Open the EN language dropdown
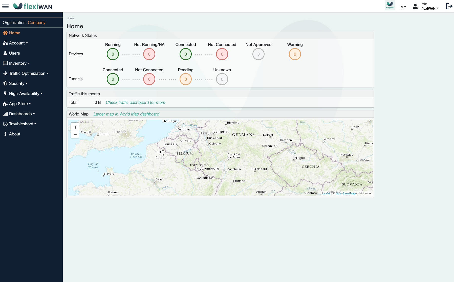454x282 pixels. point(402,7)
